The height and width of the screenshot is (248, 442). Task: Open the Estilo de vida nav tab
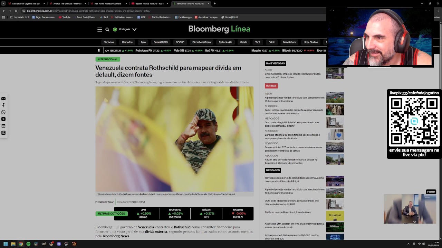tap(225, 42)
